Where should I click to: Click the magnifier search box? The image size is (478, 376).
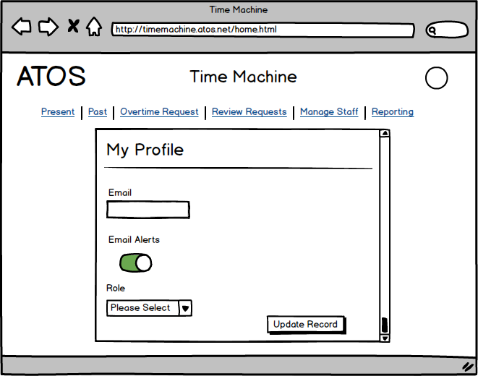click(x=447, y=30)
